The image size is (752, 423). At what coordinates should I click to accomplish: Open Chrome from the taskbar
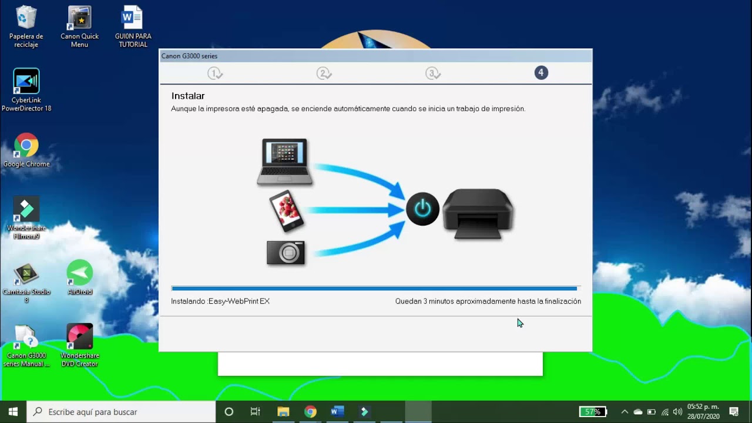point(310,412)
